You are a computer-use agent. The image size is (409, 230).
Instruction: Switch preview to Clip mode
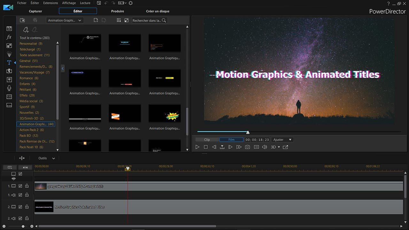tap(207, 140)
